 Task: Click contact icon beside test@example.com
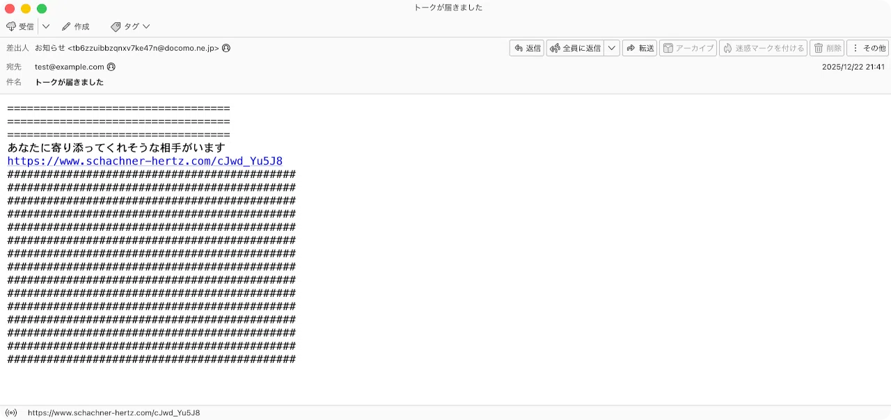pyautogui.click(x=111, y=67)
